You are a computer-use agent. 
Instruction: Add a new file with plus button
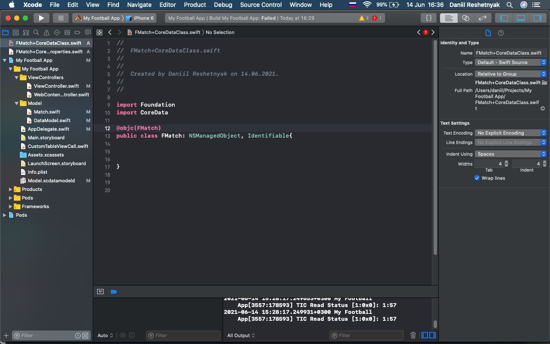point(6,335)
